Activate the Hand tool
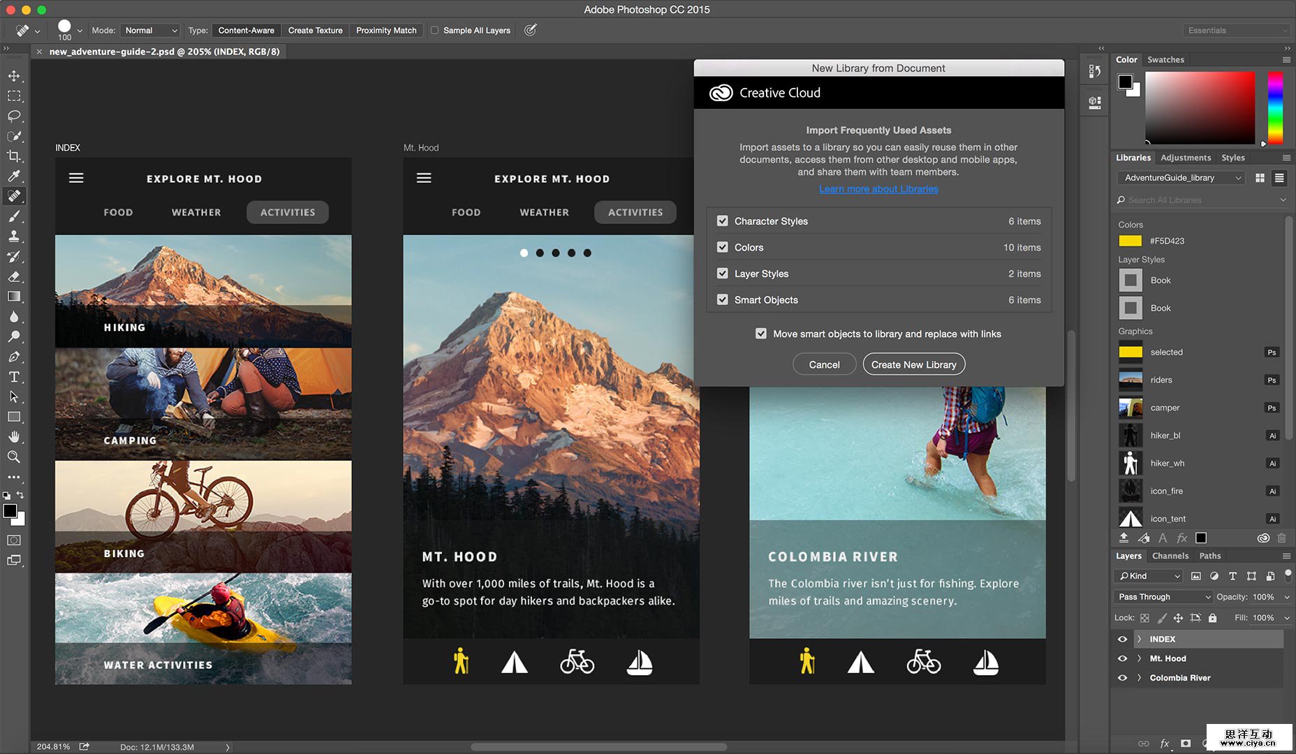The image size is (1296, 754). 14,437
